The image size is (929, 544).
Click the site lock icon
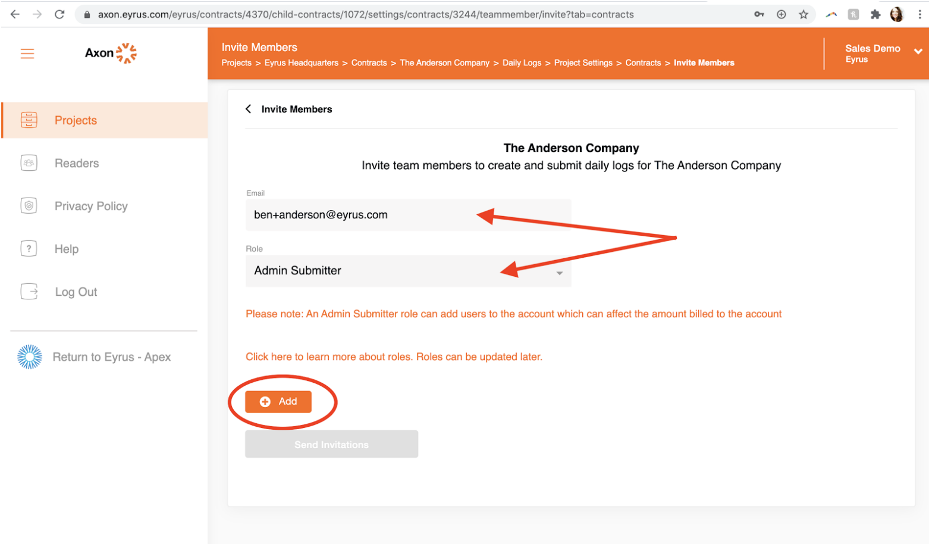click(x=87, y=14)
